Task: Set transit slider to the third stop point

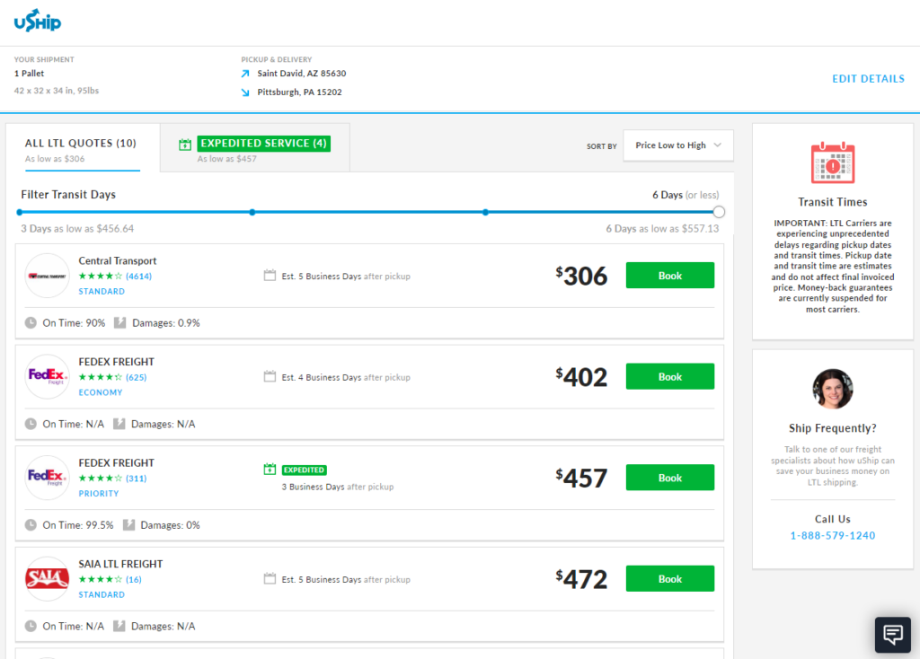Action: click(x=485, y=212)
